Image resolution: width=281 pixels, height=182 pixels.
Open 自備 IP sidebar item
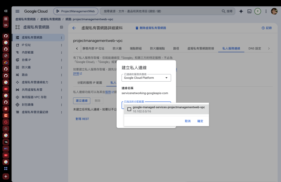[x=38, y=60]
